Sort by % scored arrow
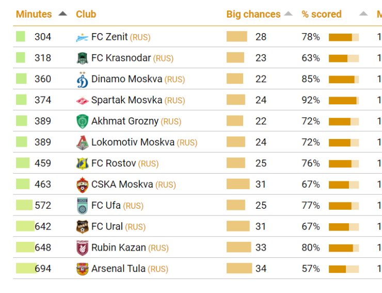The height and width of the screenshot is (293, 382). pyautogui.click(x=363, y=13)
